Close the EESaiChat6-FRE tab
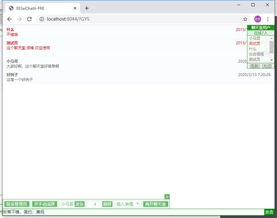The height and width of the screenshot is (218, 277). pos(75,8)
